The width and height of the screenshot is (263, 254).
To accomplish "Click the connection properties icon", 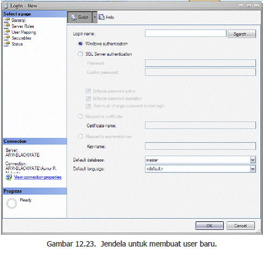I will (9, 177).
